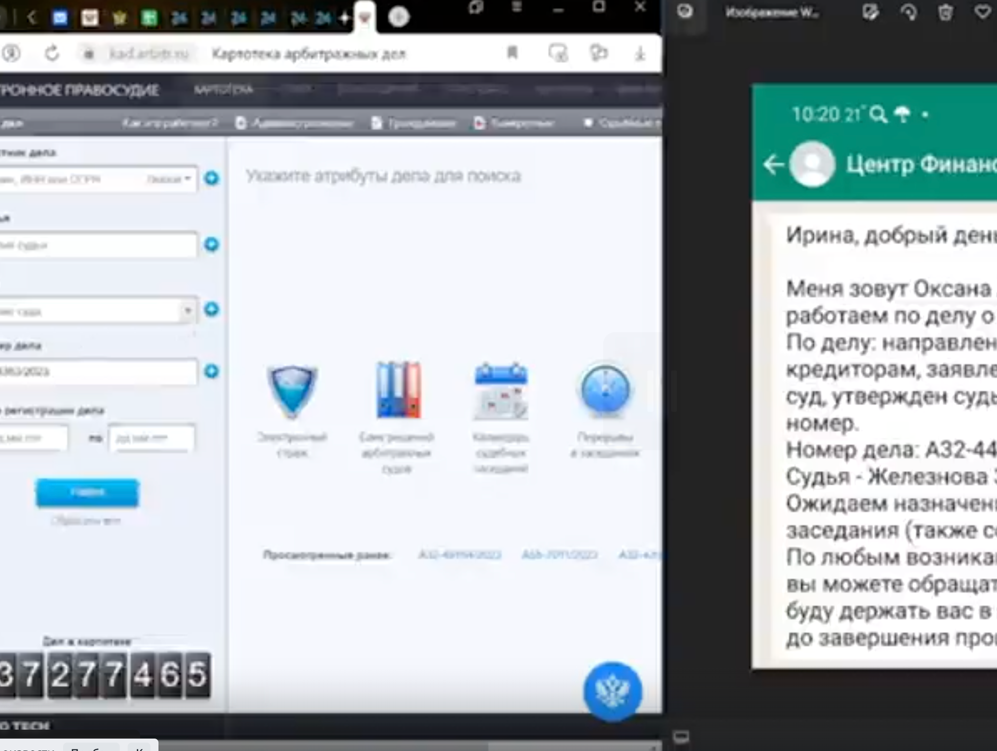
Task: Click the trash delete icon in photo viewer
Action: coord(945,12)
